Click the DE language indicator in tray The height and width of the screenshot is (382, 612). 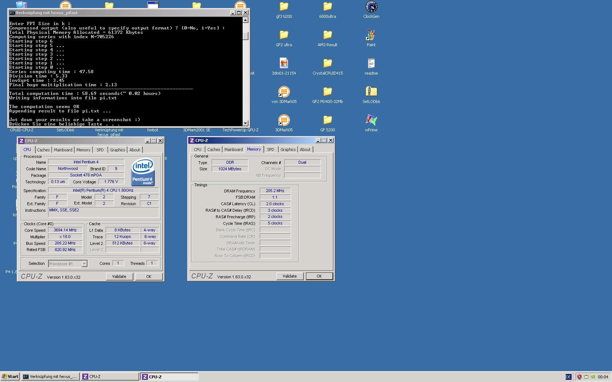coord(568,377)
